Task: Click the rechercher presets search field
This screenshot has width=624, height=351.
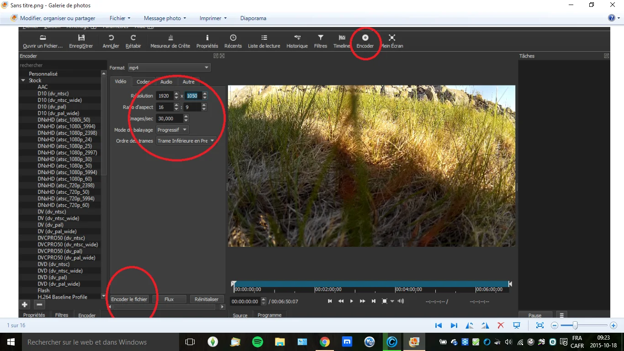Action: 62,65
